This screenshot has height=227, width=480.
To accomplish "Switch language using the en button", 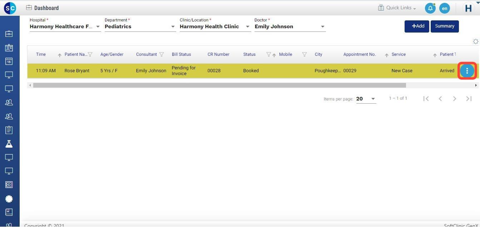I will pos(445,8).
